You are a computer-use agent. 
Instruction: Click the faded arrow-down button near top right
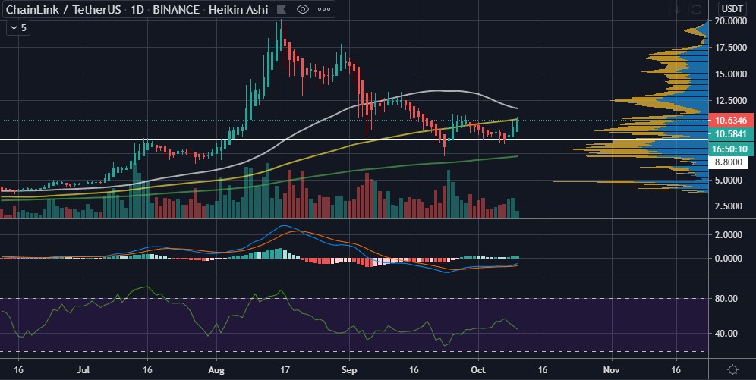point(677,10)
